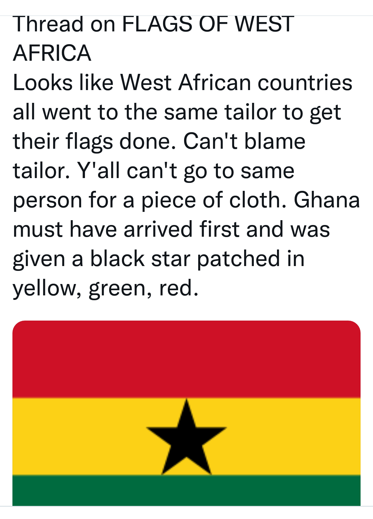Tap the green stripe of the flag
Image resolution: width=373 pixels, height=519 pixels.
pos(186,490)
